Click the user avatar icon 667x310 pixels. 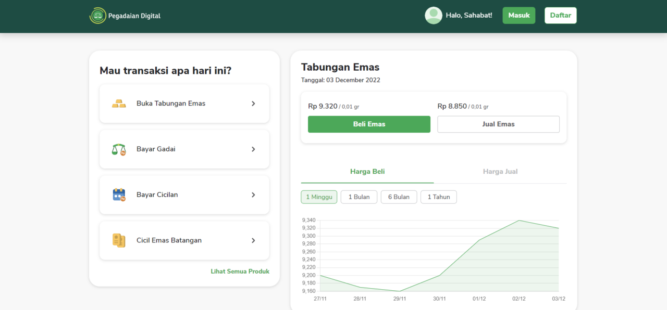point(433,16)
